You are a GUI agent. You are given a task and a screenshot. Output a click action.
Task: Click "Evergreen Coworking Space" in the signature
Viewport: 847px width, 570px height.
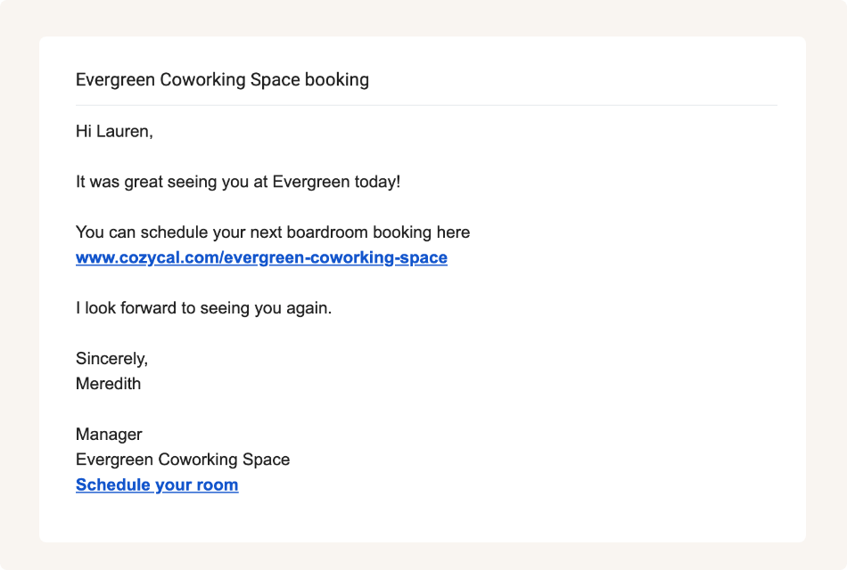coord(183,460)
